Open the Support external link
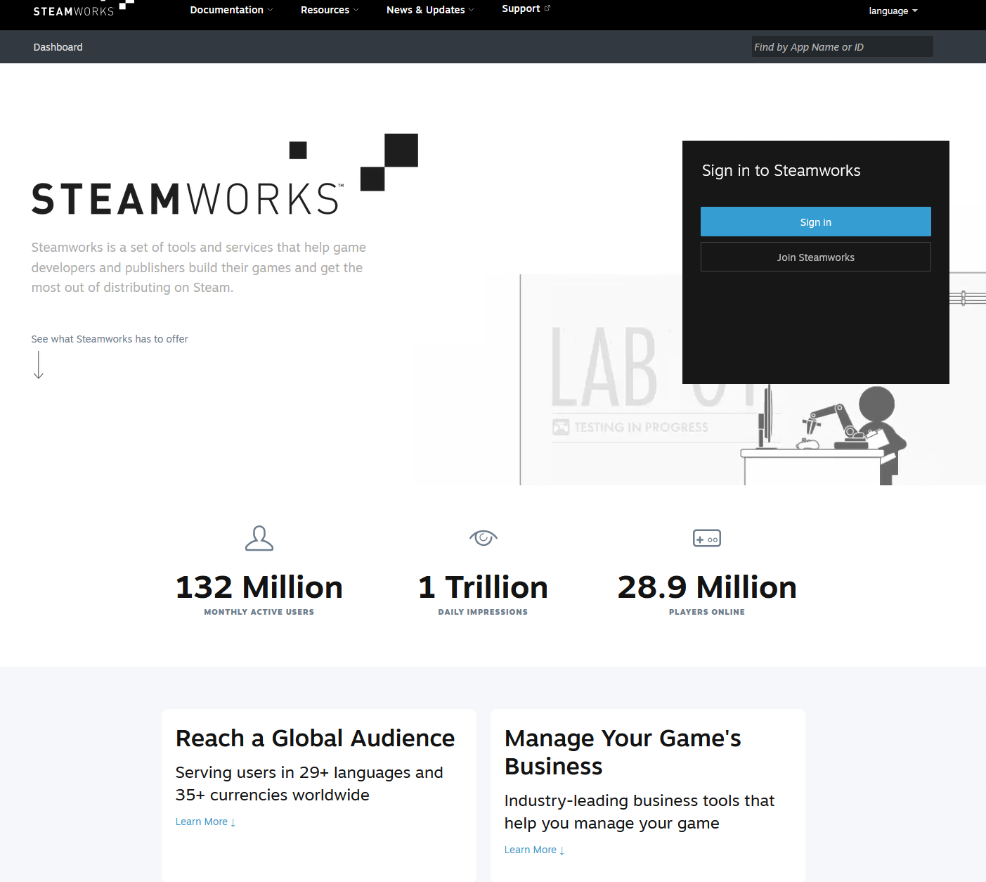Screen dimensions: 986x882 pyautogui.click(x=526, y=8)
